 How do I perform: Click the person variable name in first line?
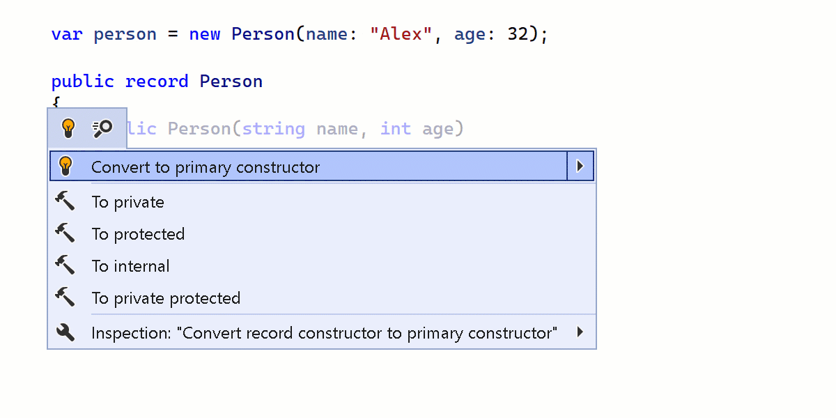coord(125,35)
